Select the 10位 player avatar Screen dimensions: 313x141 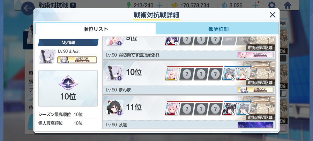(115, 73)
